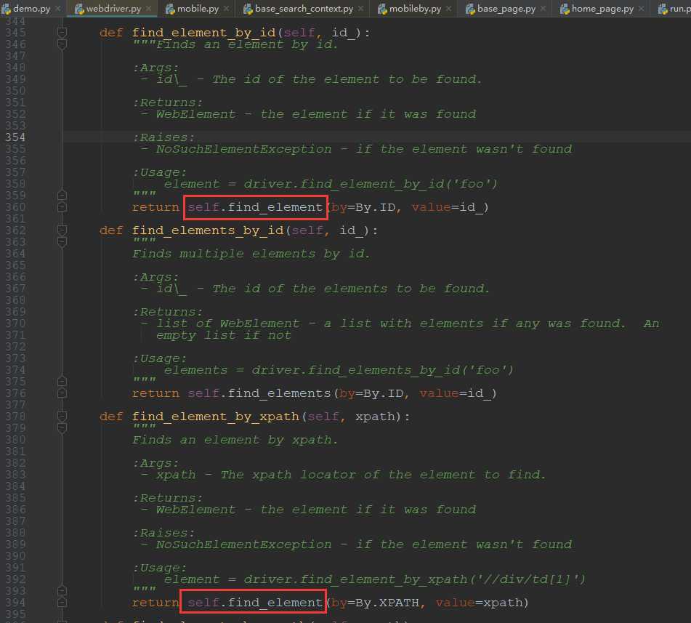Viewport: 691px width, 623px height.
Task: Open the mobileby.py tab
Action: (415, 9)
